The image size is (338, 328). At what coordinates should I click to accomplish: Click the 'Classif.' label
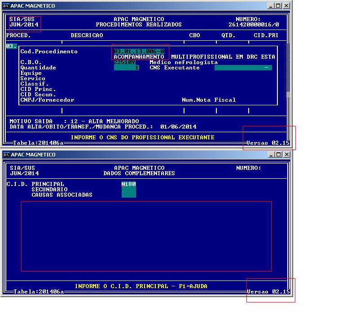pos(35,84)
